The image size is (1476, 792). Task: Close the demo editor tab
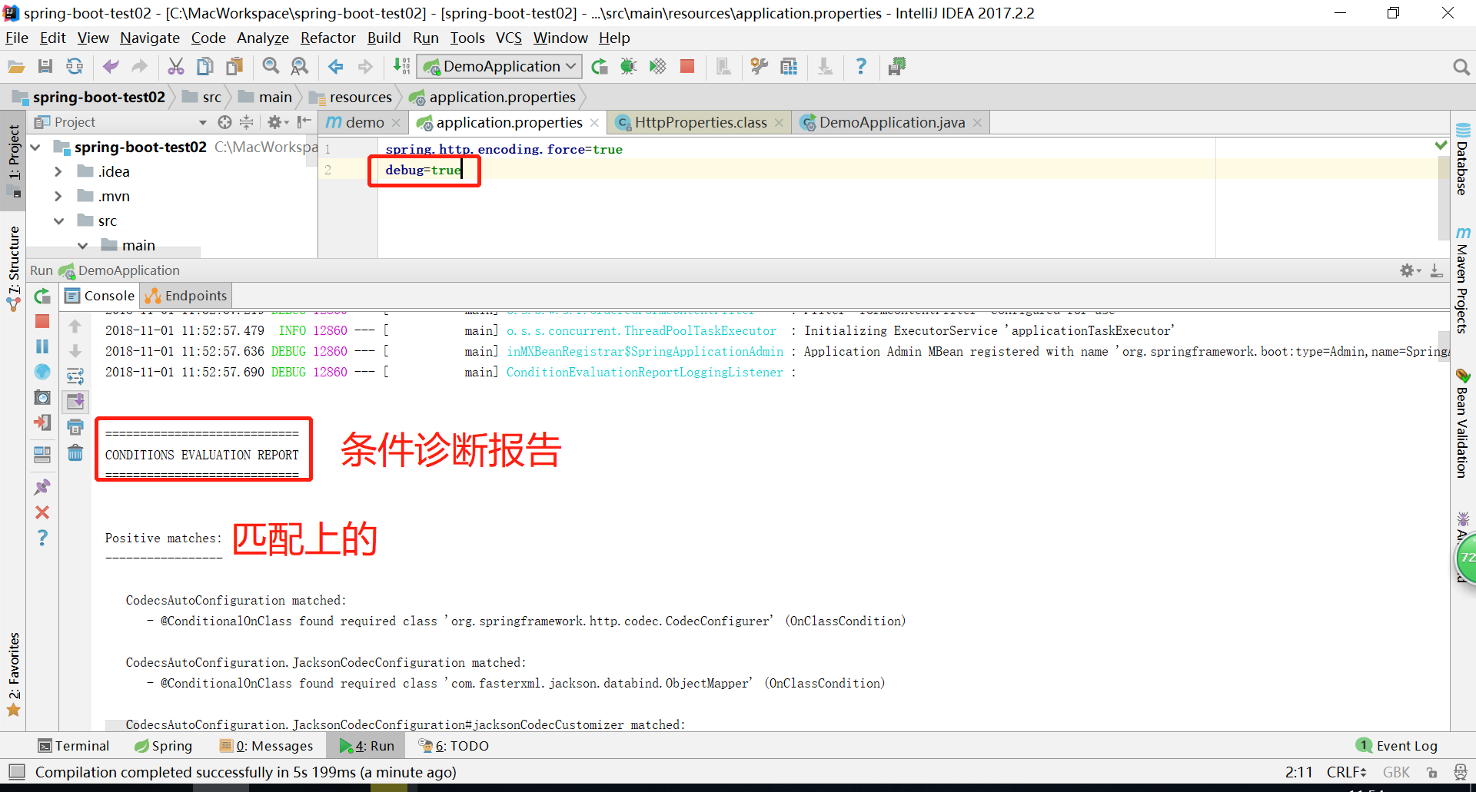coord(397,123)
